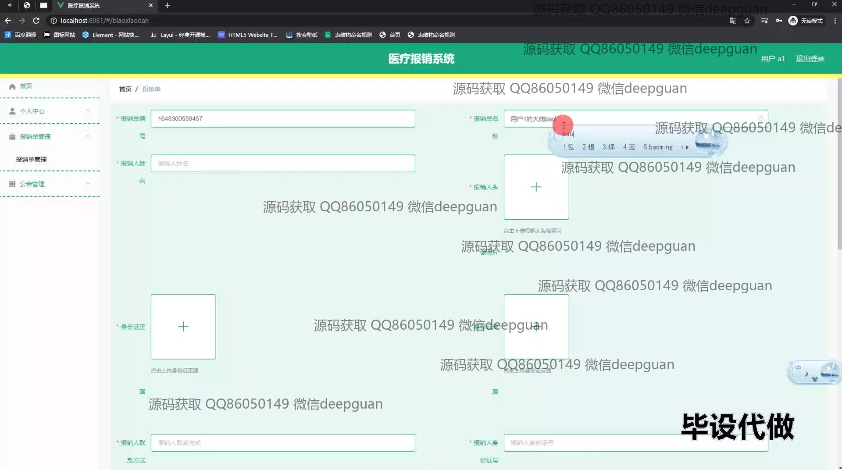Focus the 报销人联系方式 input field
842x470 pixels.
coord(283,443)
